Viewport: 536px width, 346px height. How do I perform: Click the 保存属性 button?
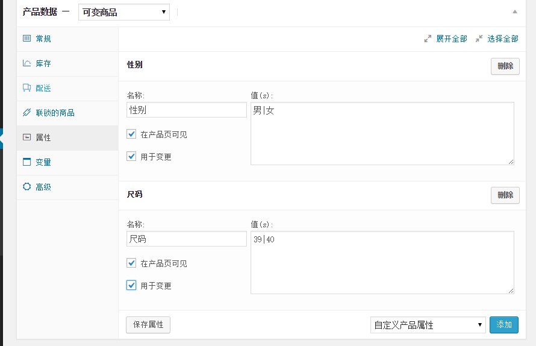[148, 324]
